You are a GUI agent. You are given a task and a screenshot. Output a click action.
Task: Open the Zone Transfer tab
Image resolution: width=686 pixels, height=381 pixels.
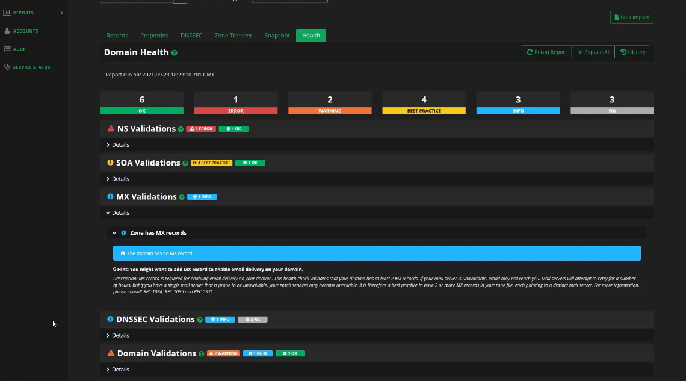point(233,36)
